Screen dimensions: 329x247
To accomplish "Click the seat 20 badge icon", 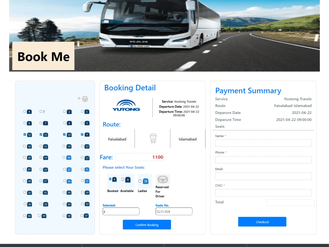I will tap(29, 158).
